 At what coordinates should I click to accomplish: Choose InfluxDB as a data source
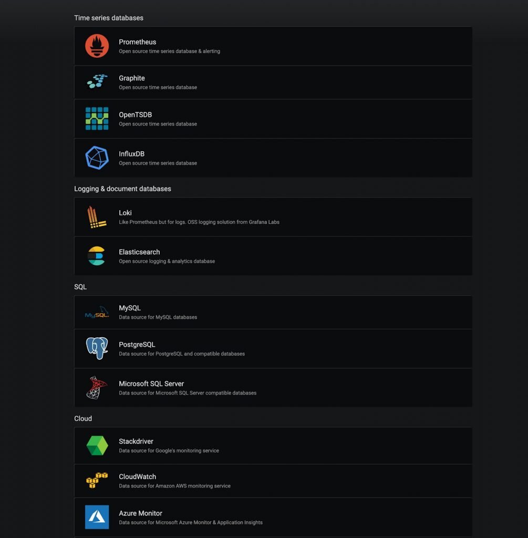273,158
